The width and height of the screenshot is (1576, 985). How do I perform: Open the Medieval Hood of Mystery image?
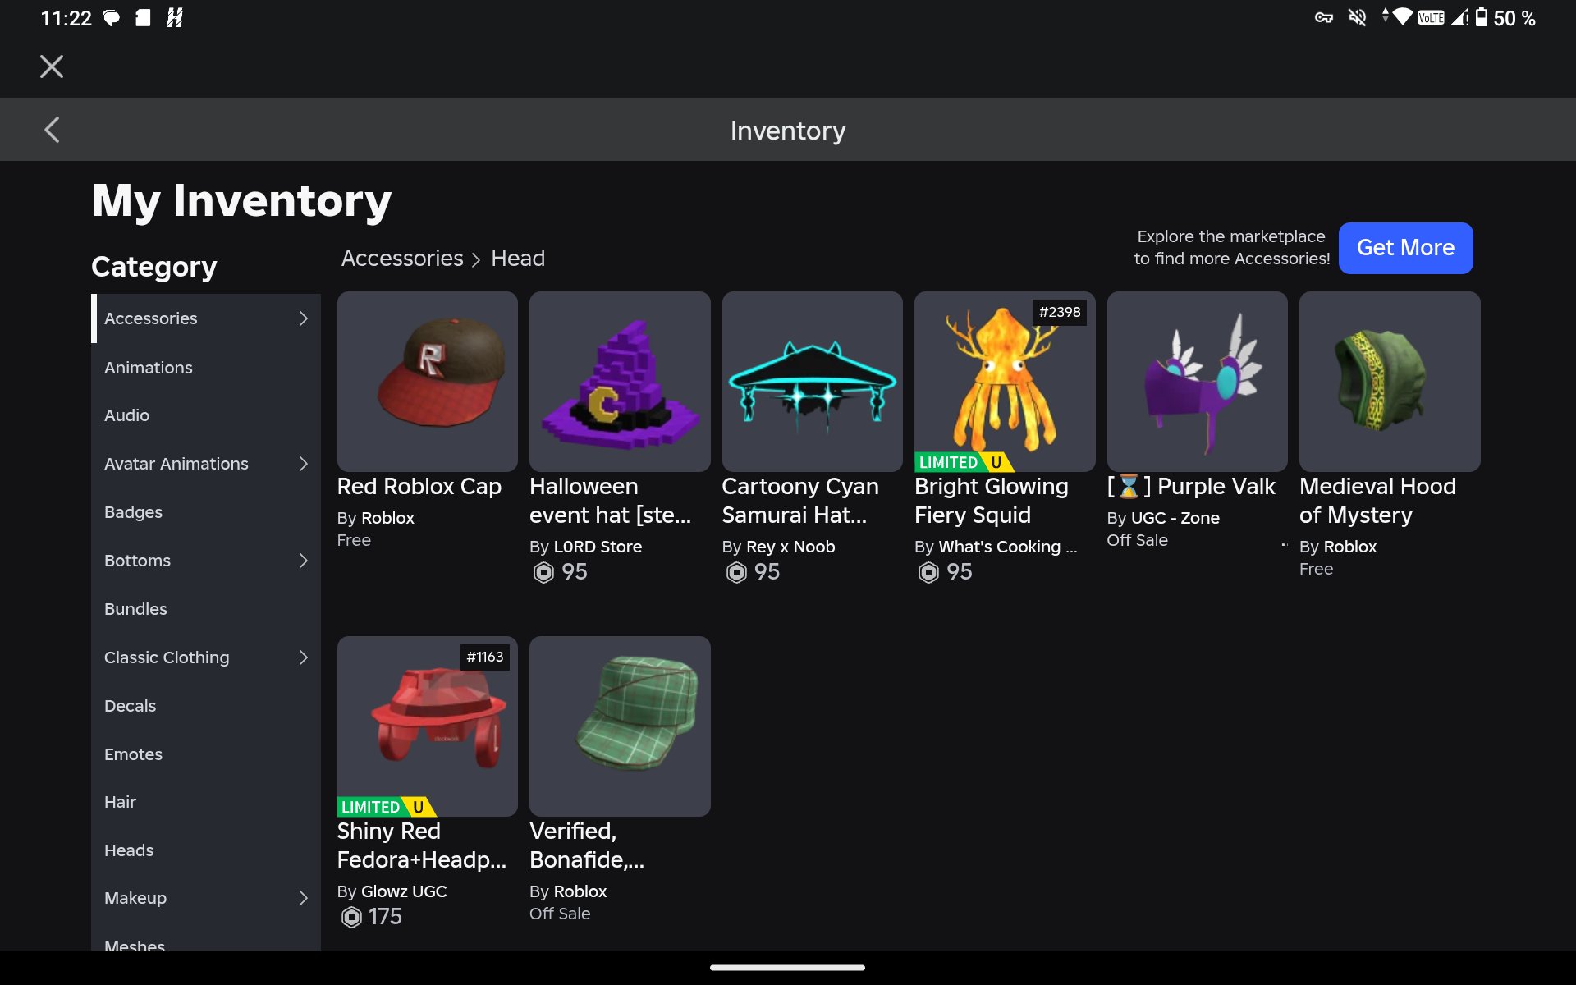(1390, 382)
